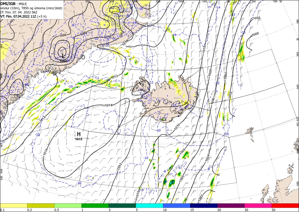This screenshot has height=212, width=299.
Task: Click the purple 20 mm legend swatch
Action: (x=231, y=205)
